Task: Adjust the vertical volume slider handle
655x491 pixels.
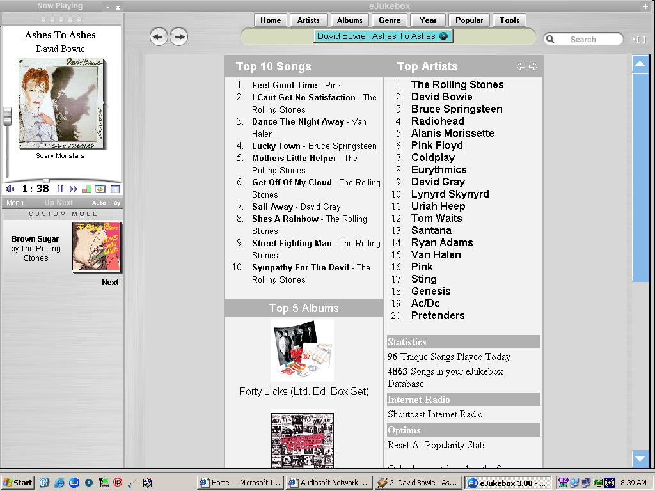Action: coord(7,117)
